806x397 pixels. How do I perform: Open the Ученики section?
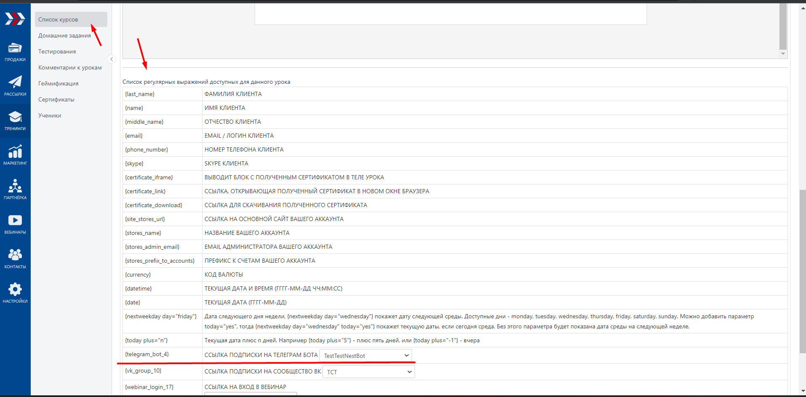[x=50, y=115]
